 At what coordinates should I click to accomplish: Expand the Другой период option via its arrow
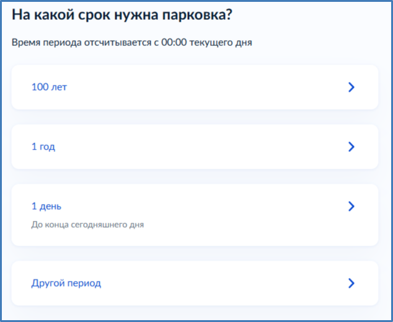click(x=351, y=284)
